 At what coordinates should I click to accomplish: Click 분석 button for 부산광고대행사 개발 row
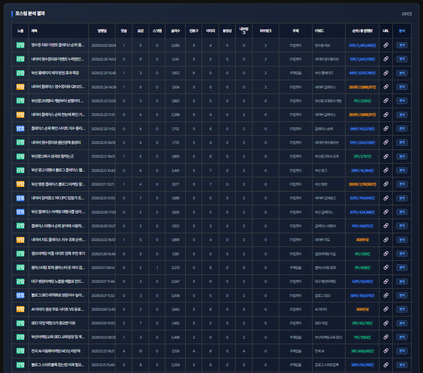402,101
